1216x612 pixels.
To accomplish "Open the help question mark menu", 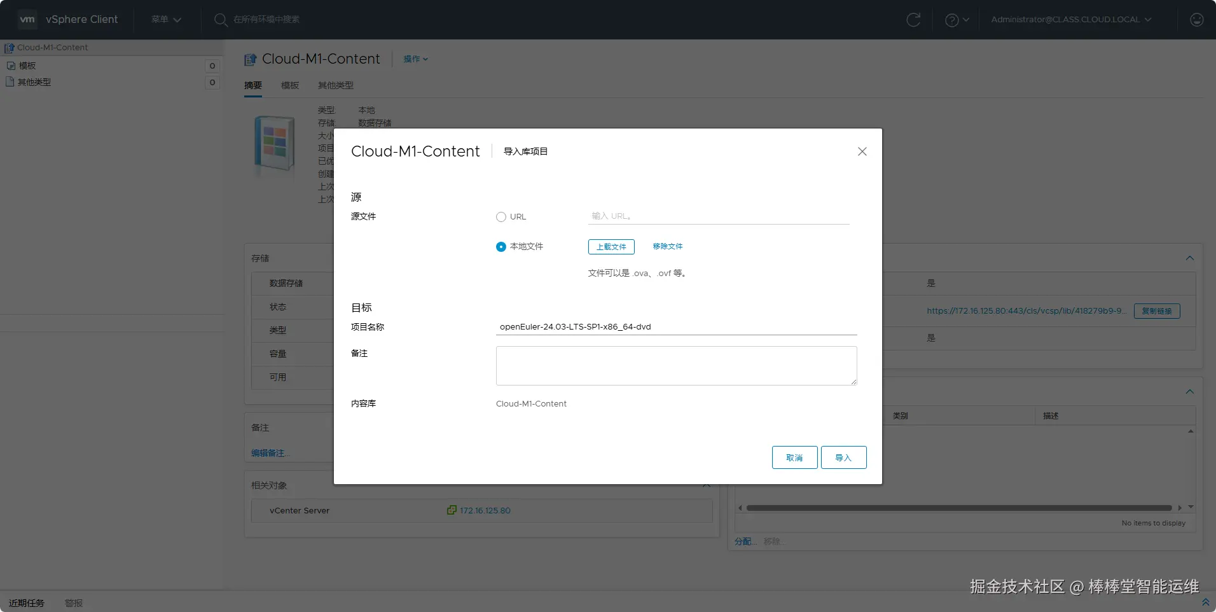I will click(x=957, y=20).
